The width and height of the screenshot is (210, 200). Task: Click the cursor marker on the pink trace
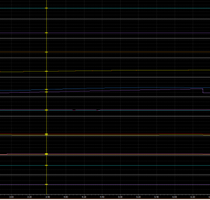46,154
